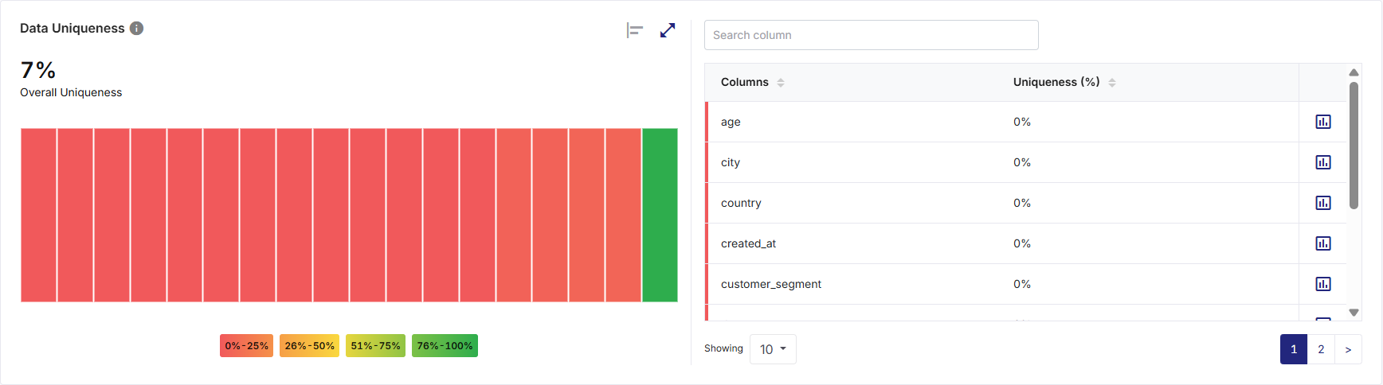Open chart details for the city column
1383x385 pixels.
pyautogui.click(x=1323, y=162)
